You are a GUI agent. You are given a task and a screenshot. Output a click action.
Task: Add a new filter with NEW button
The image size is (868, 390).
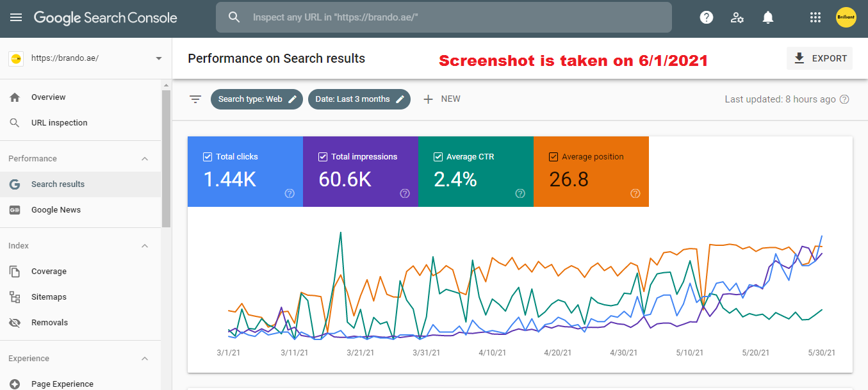point(441,99)
